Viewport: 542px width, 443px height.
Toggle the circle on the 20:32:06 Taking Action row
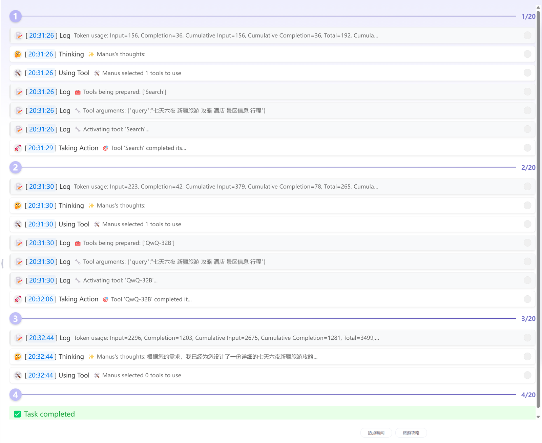[x=527, y=299]
